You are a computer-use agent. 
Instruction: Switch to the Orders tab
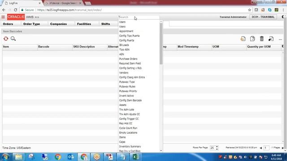[8, 24]
